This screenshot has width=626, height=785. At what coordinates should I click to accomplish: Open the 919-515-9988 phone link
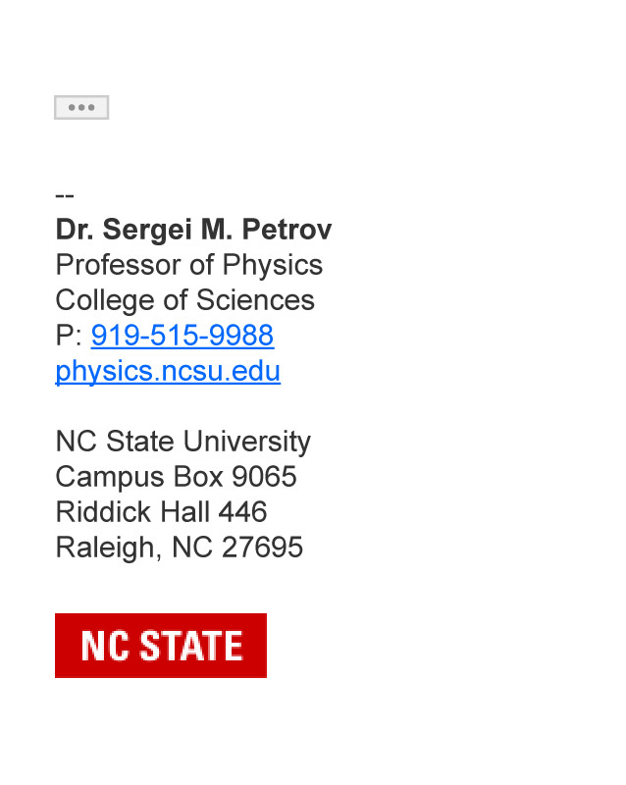183,335
